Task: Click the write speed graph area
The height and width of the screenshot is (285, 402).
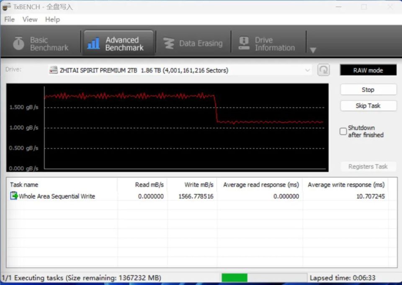Action: point(167,127)
